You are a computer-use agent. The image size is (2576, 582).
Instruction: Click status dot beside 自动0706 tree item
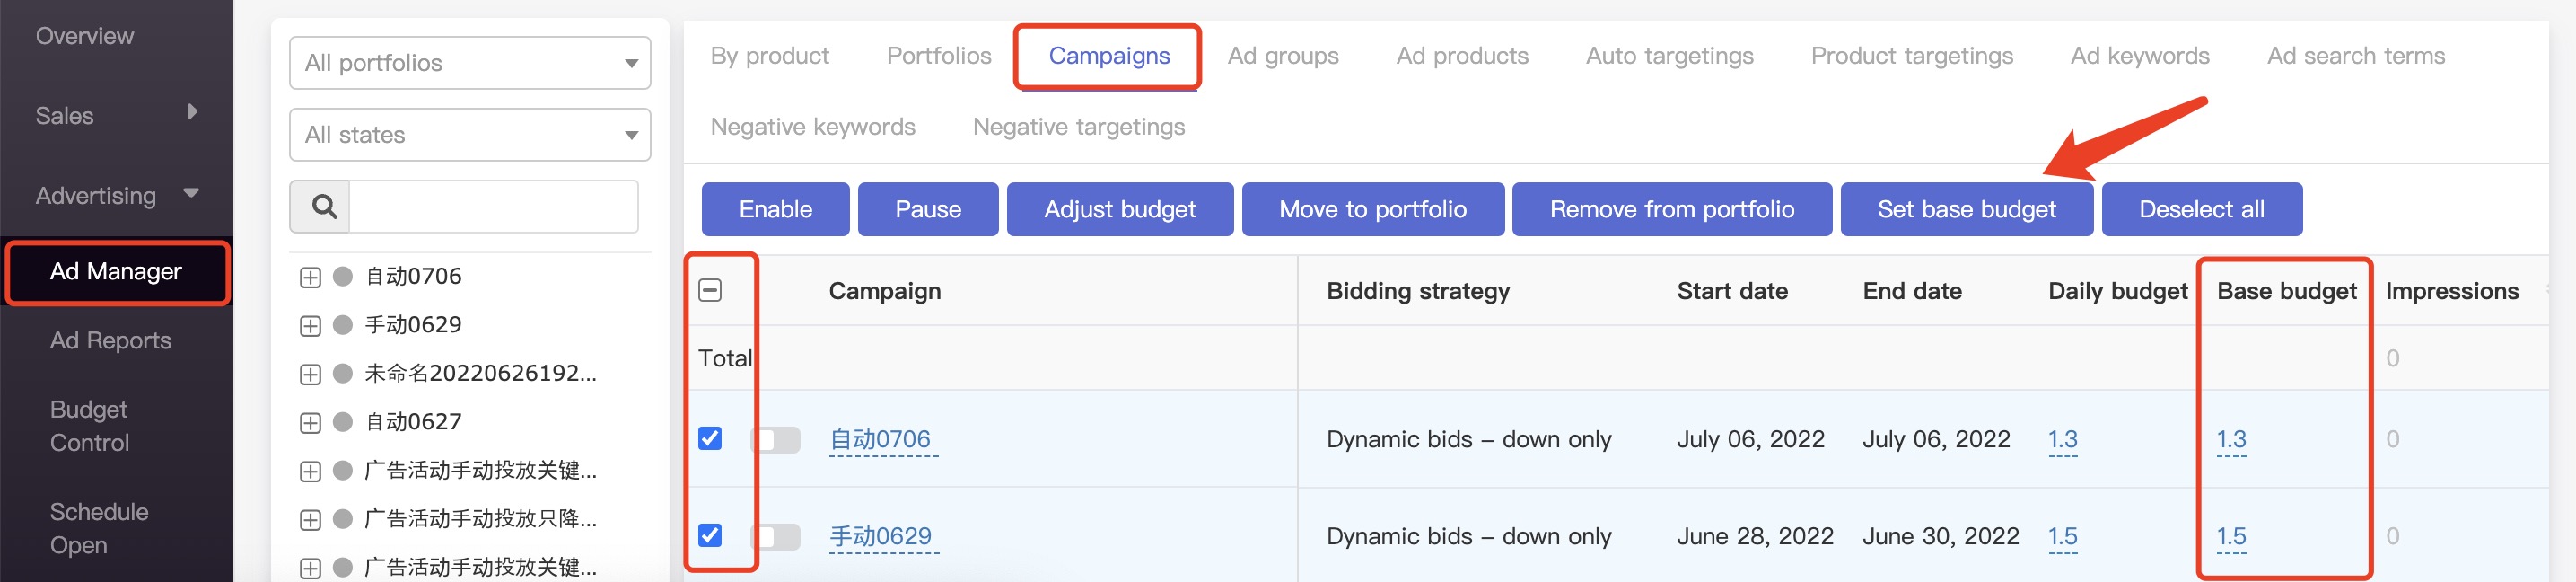coord(343,277)
